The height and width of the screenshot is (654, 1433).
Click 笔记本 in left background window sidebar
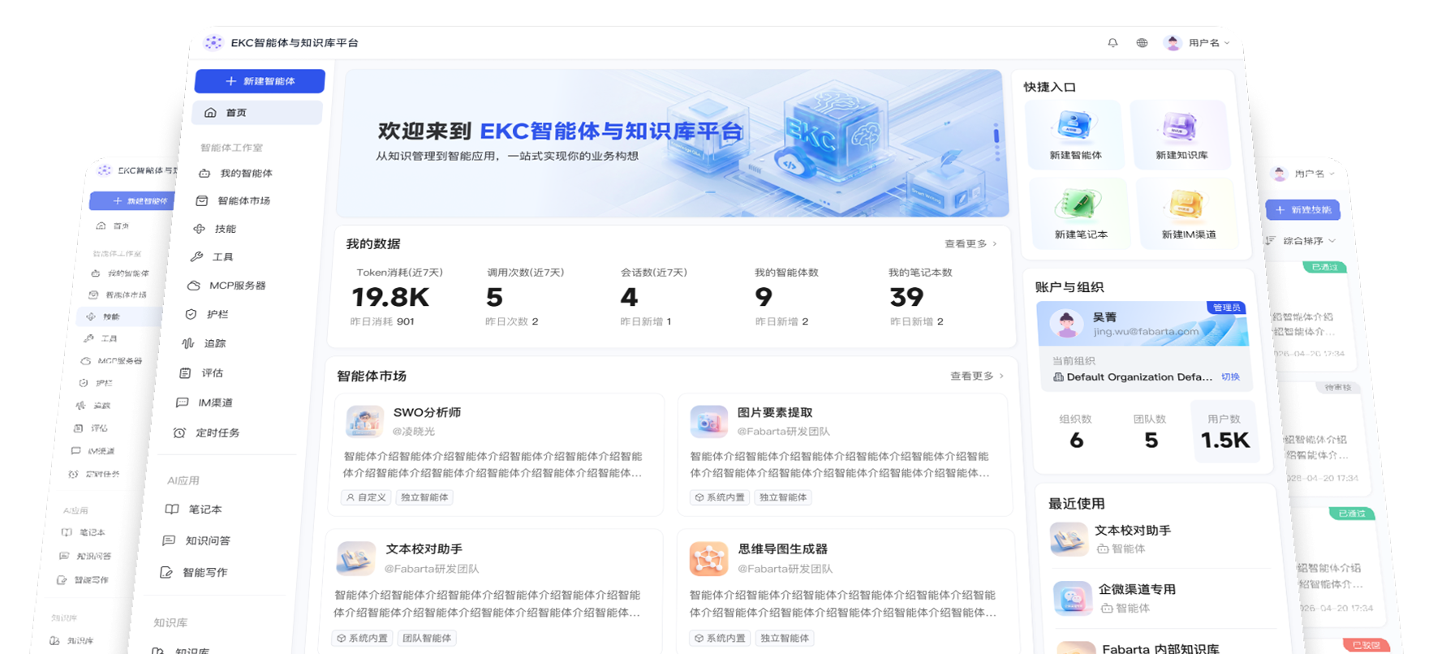click(x=84, y=532)
